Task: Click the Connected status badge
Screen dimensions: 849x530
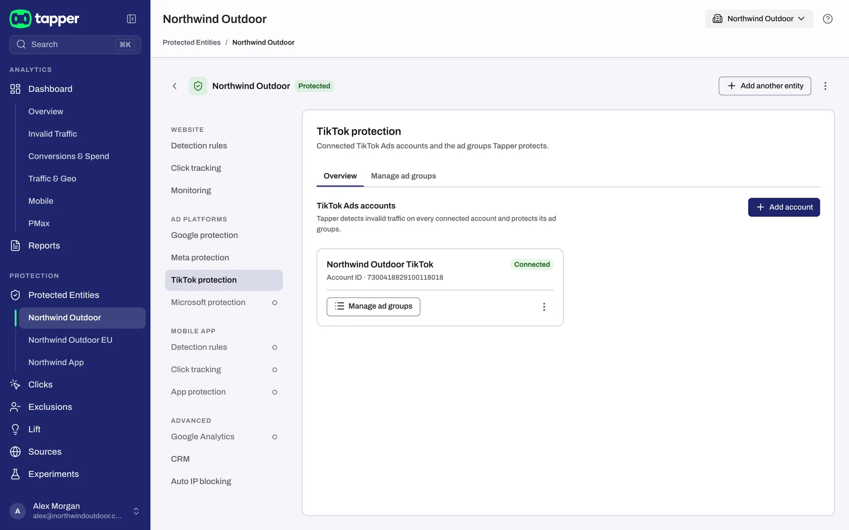Action: click(532, 264)
